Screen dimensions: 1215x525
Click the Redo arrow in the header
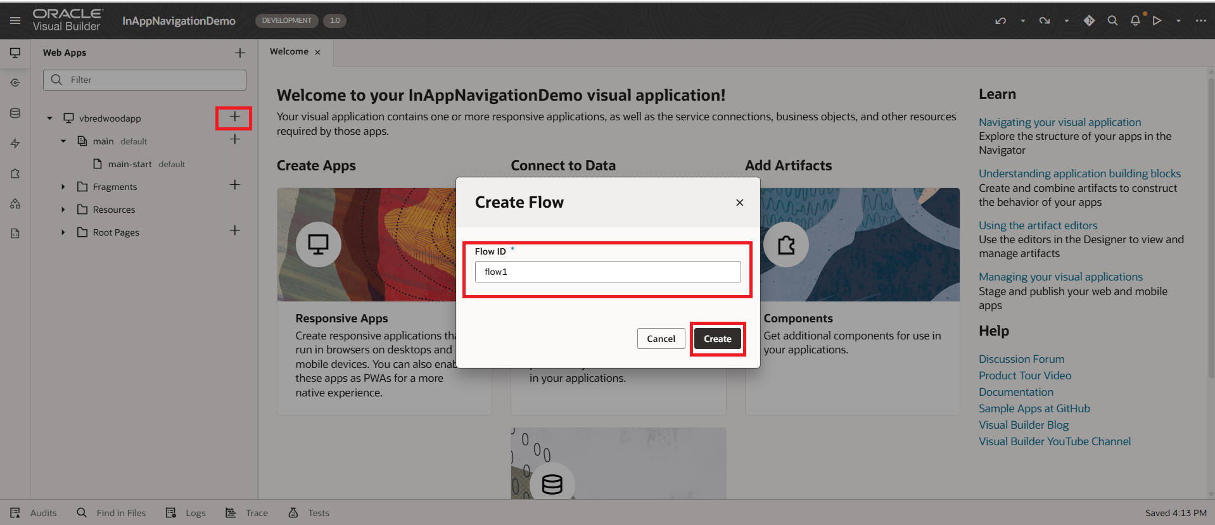pos(1045,21)
